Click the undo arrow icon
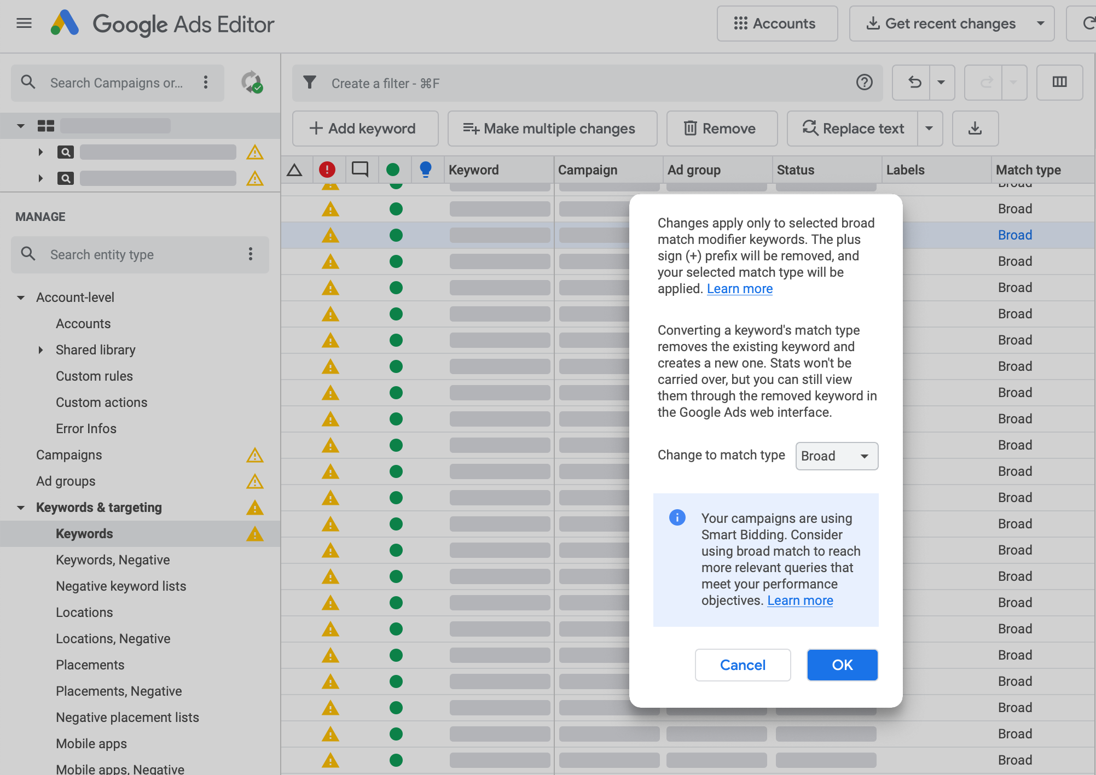1096x775 pixels. click(914, 83)
